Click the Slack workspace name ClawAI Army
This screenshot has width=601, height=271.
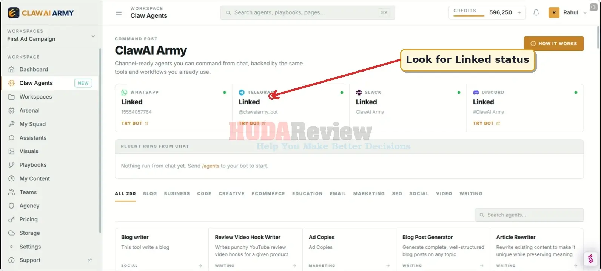click(370, 112)
